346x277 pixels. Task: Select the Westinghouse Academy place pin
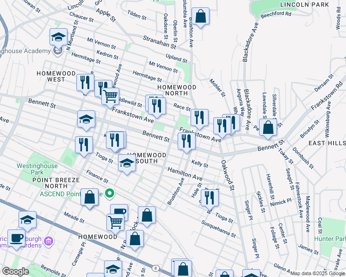point(58,50)
